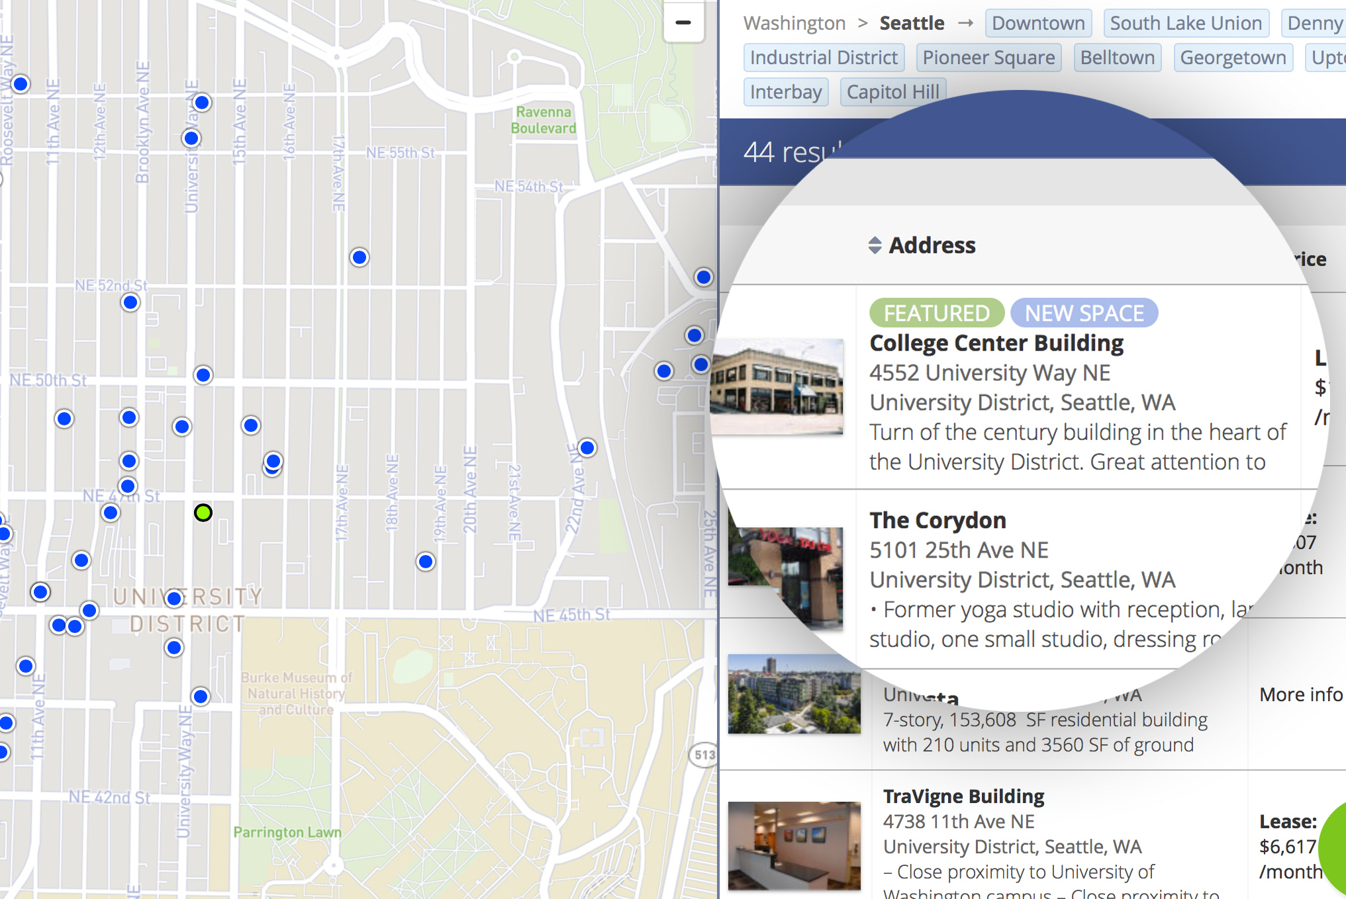The height and width of the screenshot is (899, 1346).
Task: Sort listings by Address column arrows
Action: click(875, 245)
